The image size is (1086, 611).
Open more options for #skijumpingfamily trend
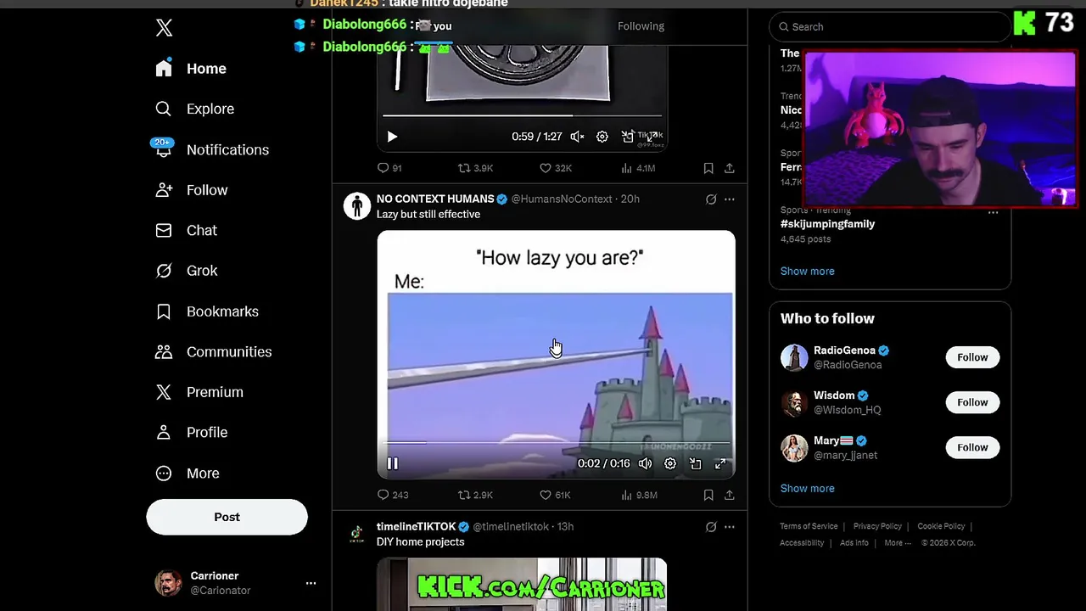coord(993,212)
